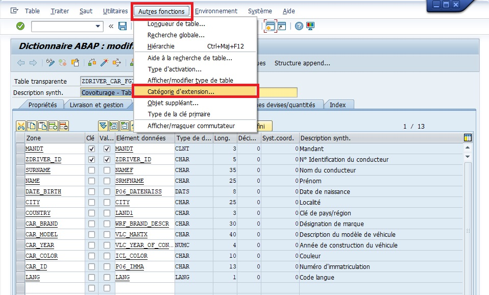
Task: Click the Help question mark icon
Action: point(299,26)
